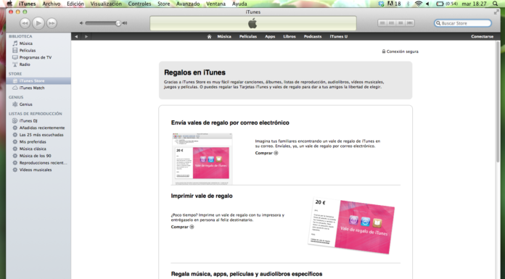Open Las 25 más escuchadas playlist
This screenshot has width=505, height=279.
[38, 136]
